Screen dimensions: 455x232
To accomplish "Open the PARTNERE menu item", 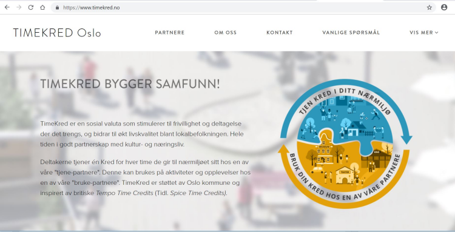I will tap(170, 33).
